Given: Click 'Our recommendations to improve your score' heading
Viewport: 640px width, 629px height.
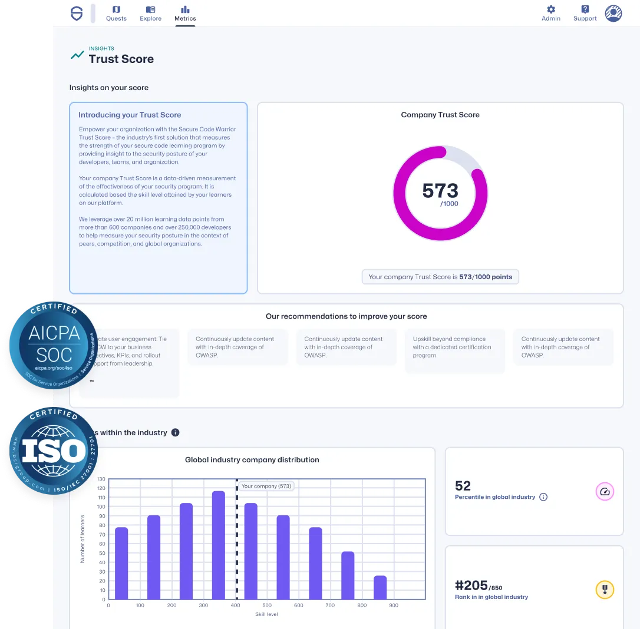Looking at the screenshot, I should point(346,316).
